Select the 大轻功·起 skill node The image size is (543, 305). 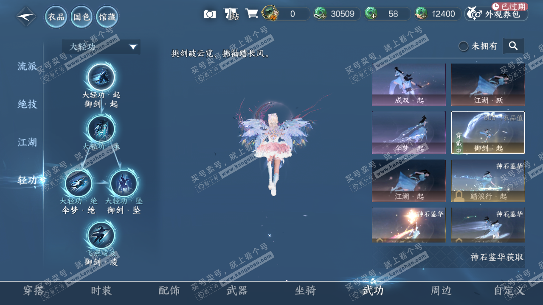pyautogui.click(x=101, y=78)
